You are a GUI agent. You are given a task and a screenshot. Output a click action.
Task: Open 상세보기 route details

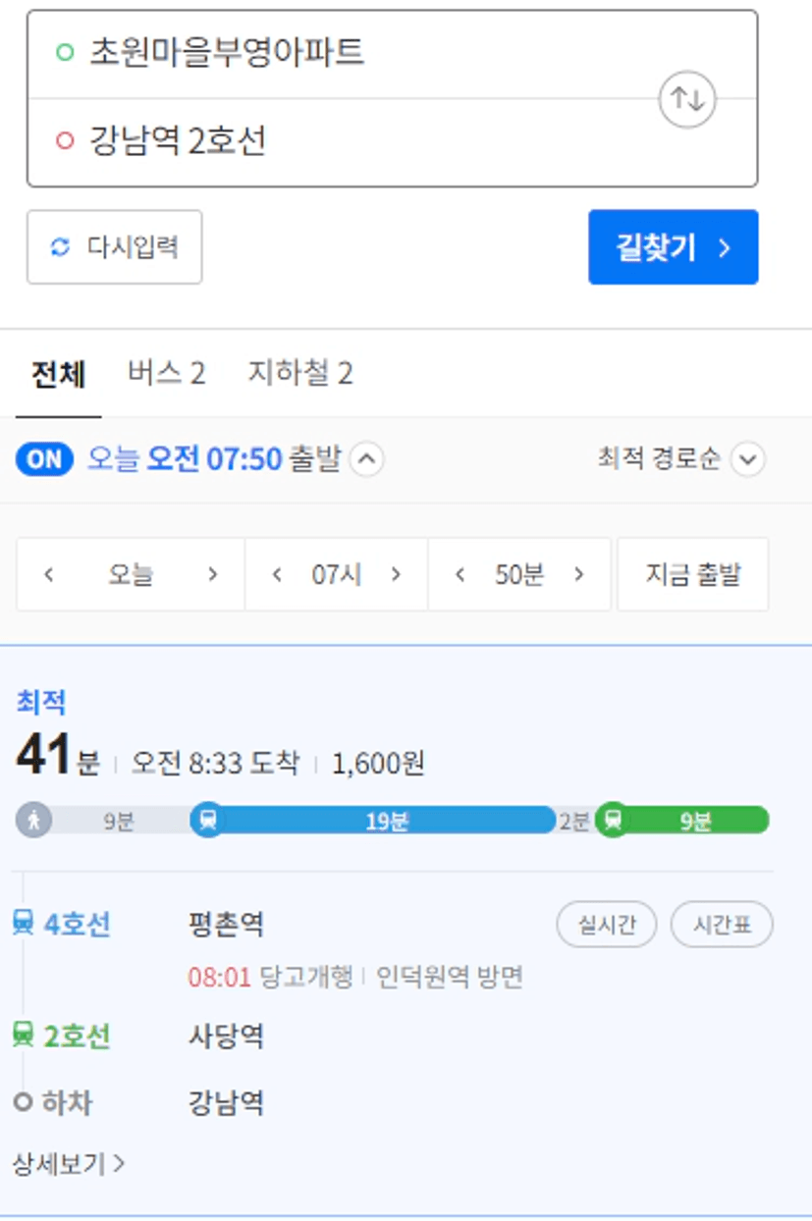[68, 1164]
